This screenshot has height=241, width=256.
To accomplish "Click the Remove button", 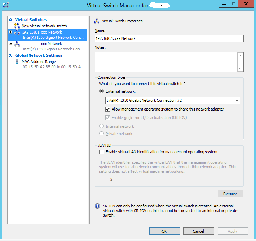I will pyautogui.click(x=231, y=194).
